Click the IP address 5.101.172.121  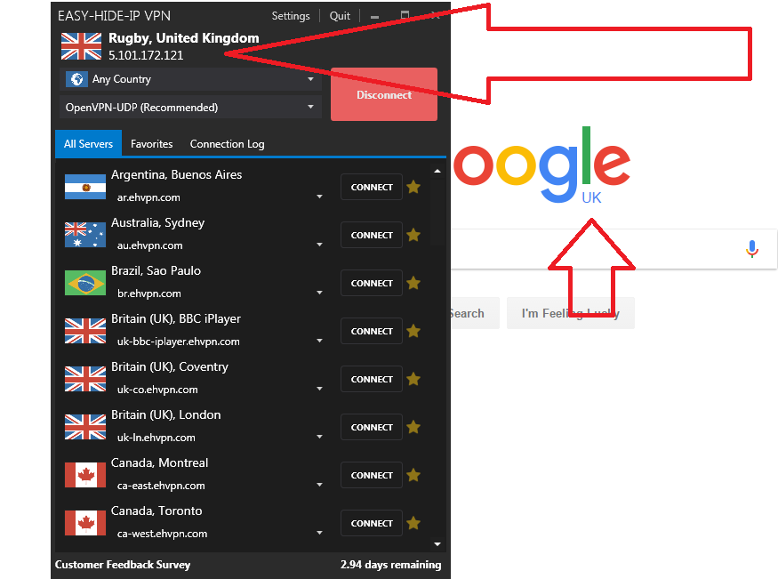click(146, 55)
